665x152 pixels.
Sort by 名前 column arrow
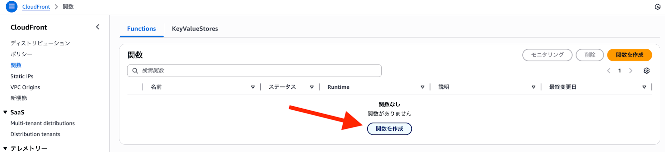click(253, 87)
